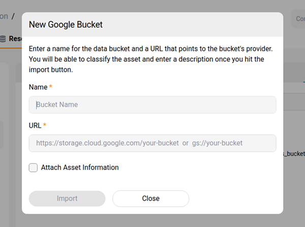Click the URL field label
This screenshot has width=305, height=227.
click(35, 125)
